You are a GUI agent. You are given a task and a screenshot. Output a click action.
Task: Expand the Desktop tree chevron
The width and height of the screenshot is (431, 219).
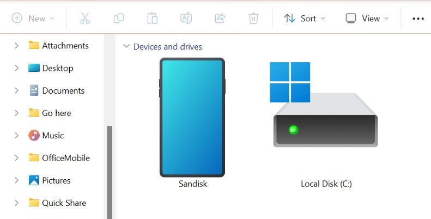(x=16, y=68)
